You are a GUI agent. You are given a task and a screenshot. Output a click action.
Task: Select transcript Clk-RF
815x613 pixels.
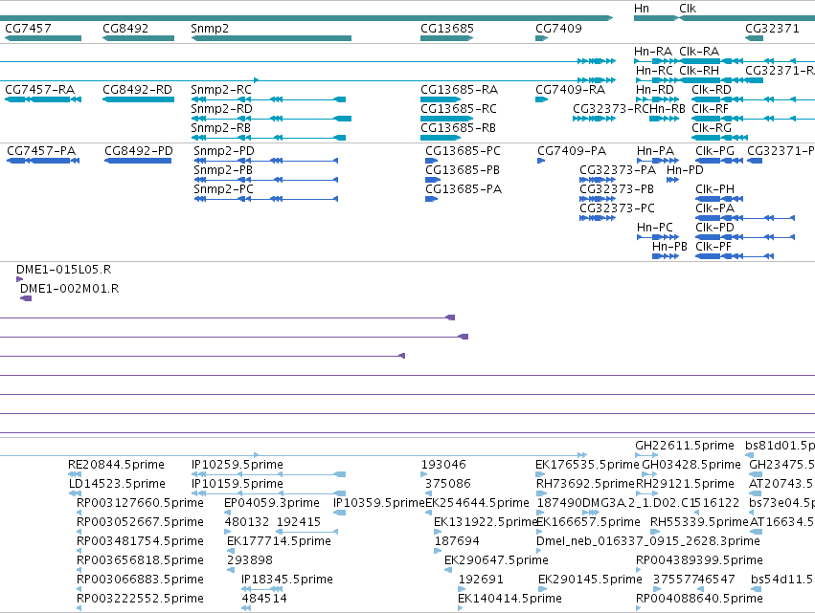pyautogui.click(x=710, y=109)
